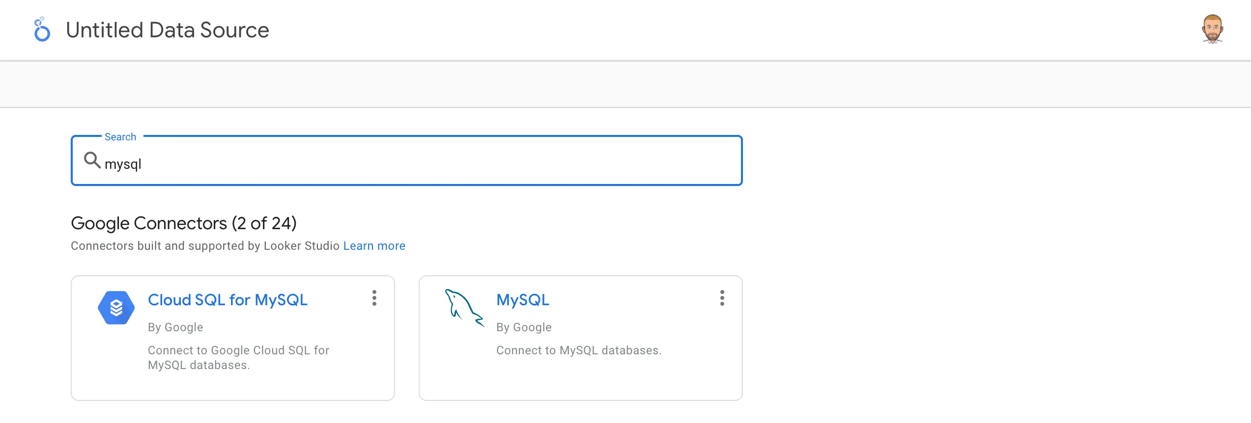Open the three-dot menu on Cloud SQL for MySQL
1251x423 pixels.
click(375, 298)
